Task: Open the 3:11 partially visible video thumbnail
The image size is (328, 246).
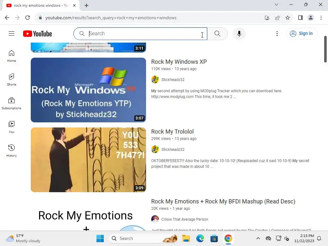Action: pyautogui.click(x=88, y=47)
